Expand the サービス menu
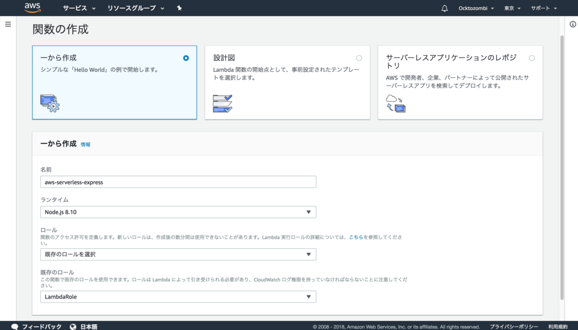 (79, 8)
